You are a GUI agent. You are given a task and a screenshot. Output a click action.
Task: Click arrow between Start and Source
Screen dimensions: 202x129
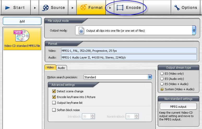35,8
